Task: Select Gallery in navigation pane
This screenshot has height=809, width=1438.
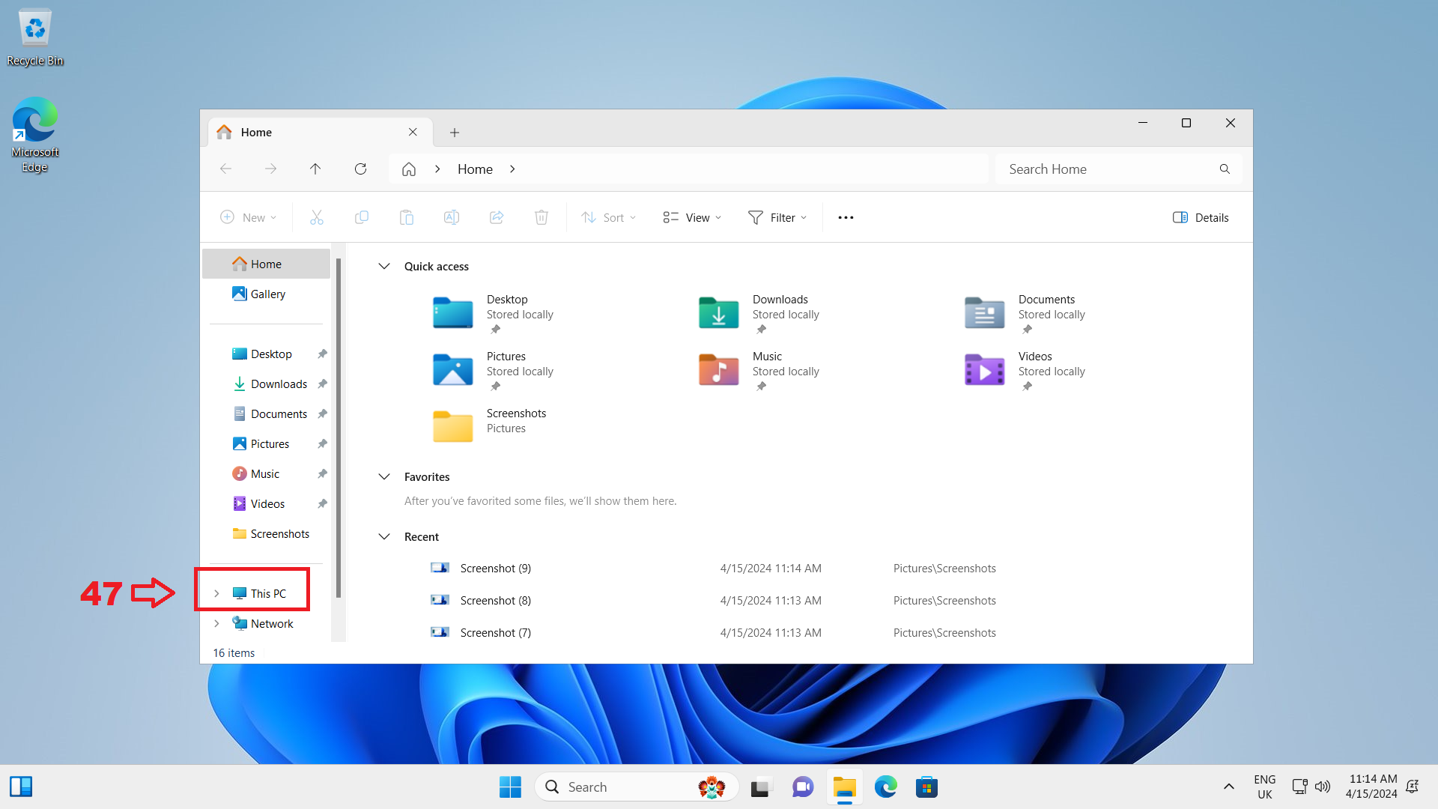Action: (x=267, y=294)
